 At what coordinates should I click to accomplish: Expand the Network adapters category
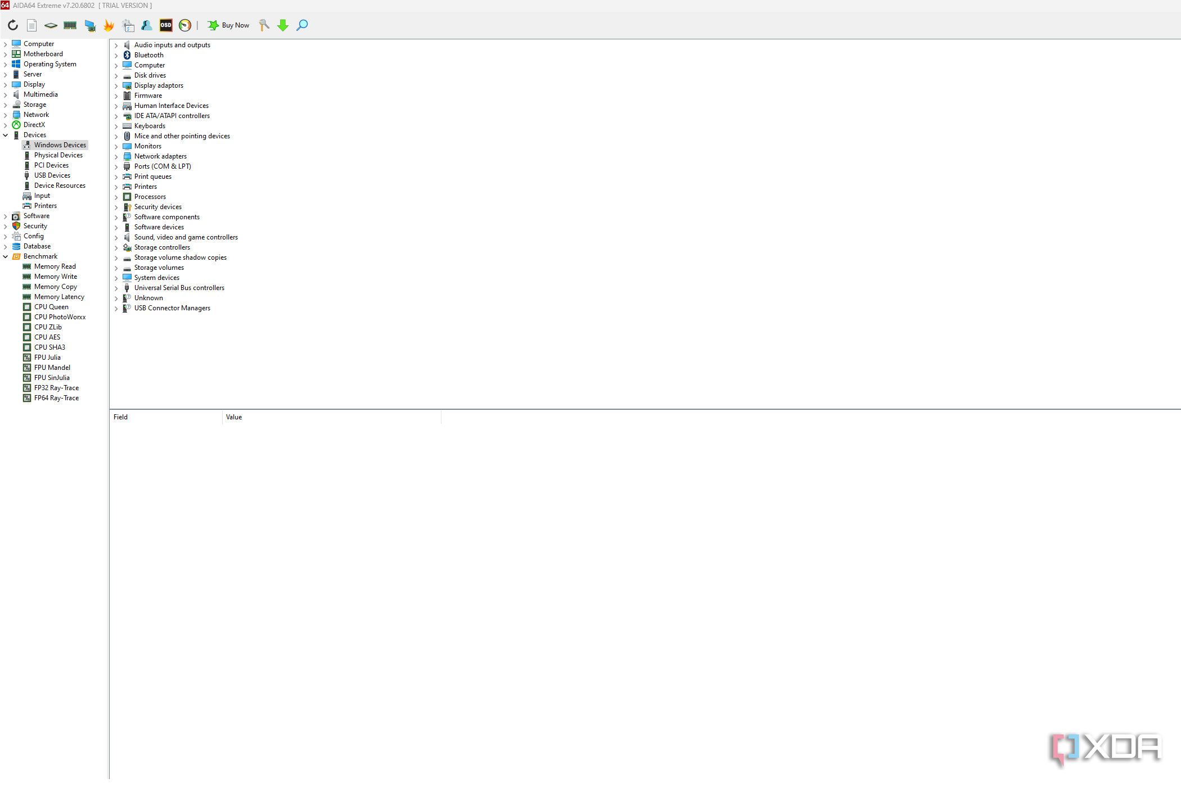tap(116, 156)
